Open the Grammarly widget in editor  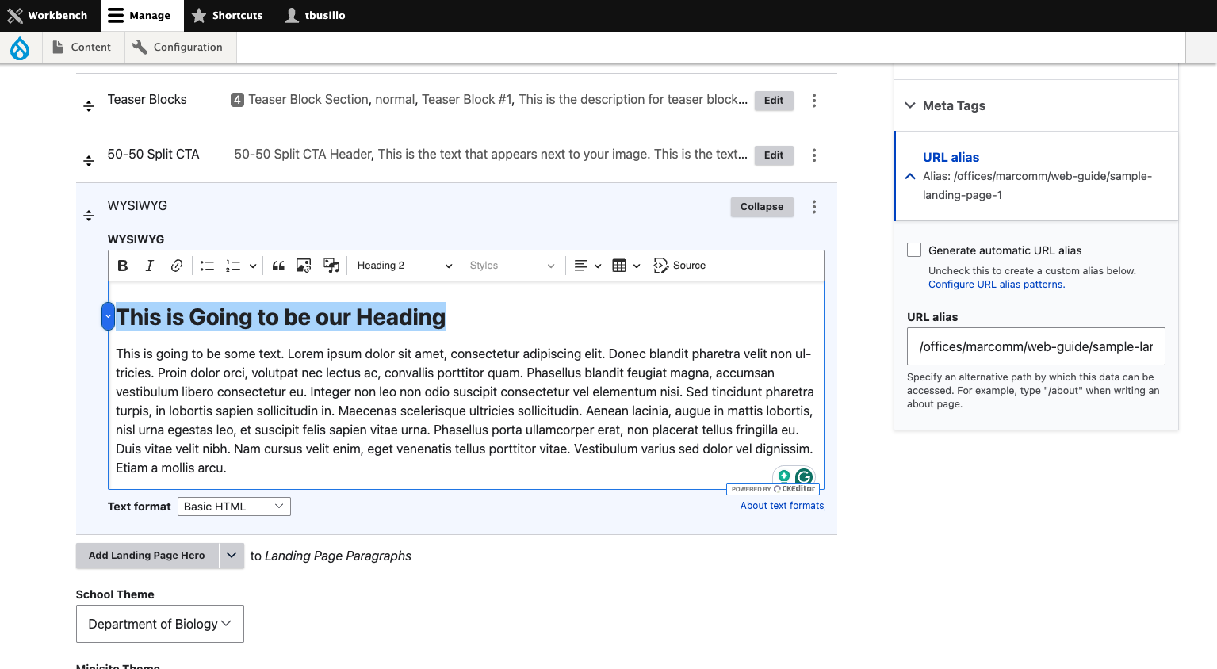(804, 476)
